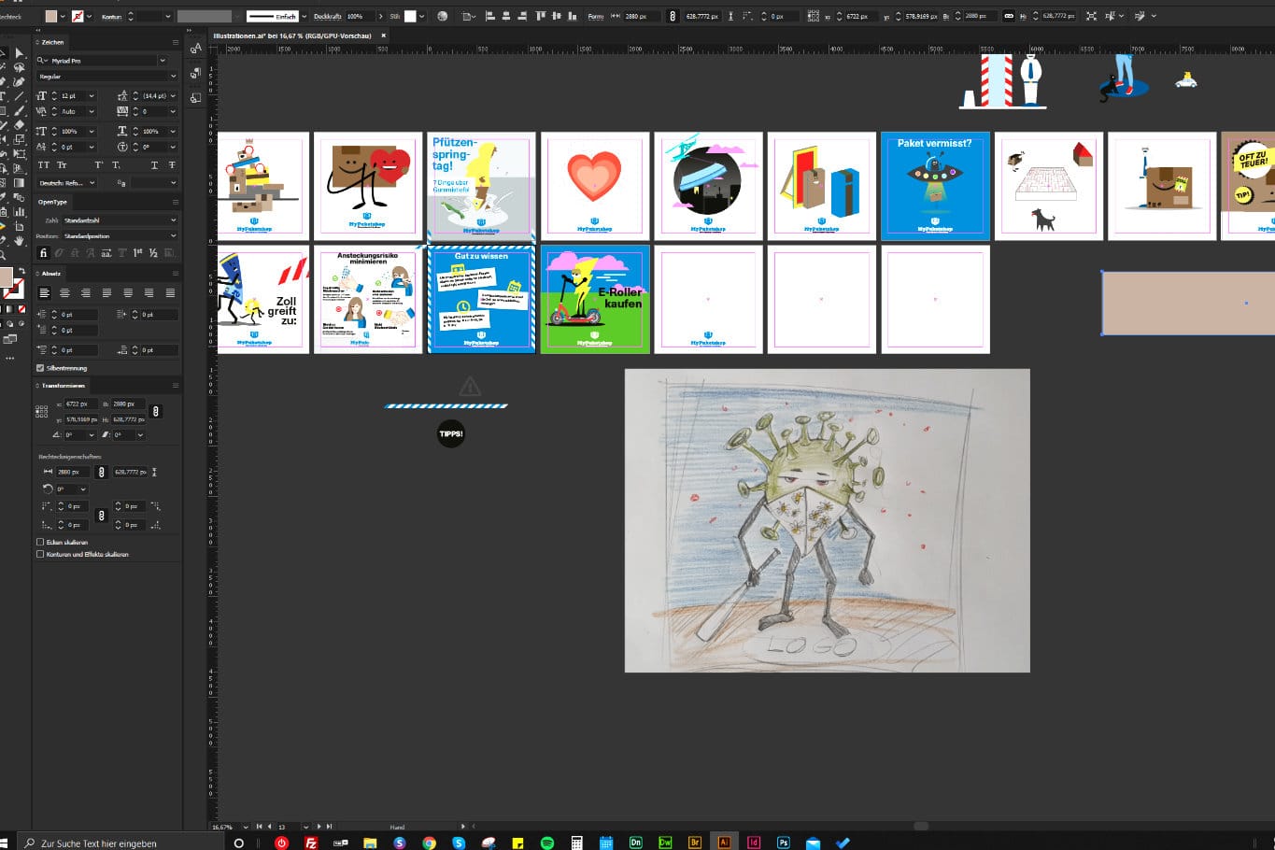
Task: Open the OpenType panel tab
Action: coord(52,202)
